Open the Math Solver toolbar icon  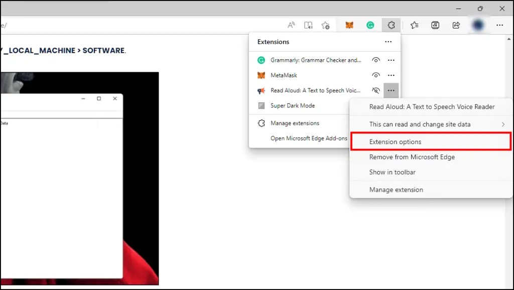click(435, 25)
